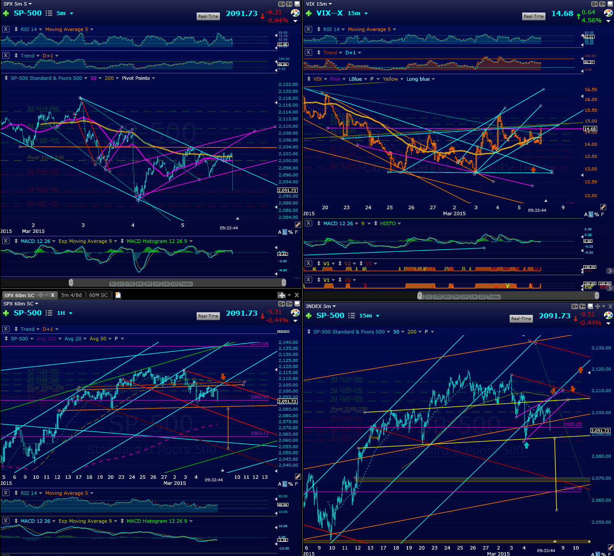Open drawing pencil tool in SPX 5m chart
The width and height of the screenshot is (614, 556).
[298, 225]
